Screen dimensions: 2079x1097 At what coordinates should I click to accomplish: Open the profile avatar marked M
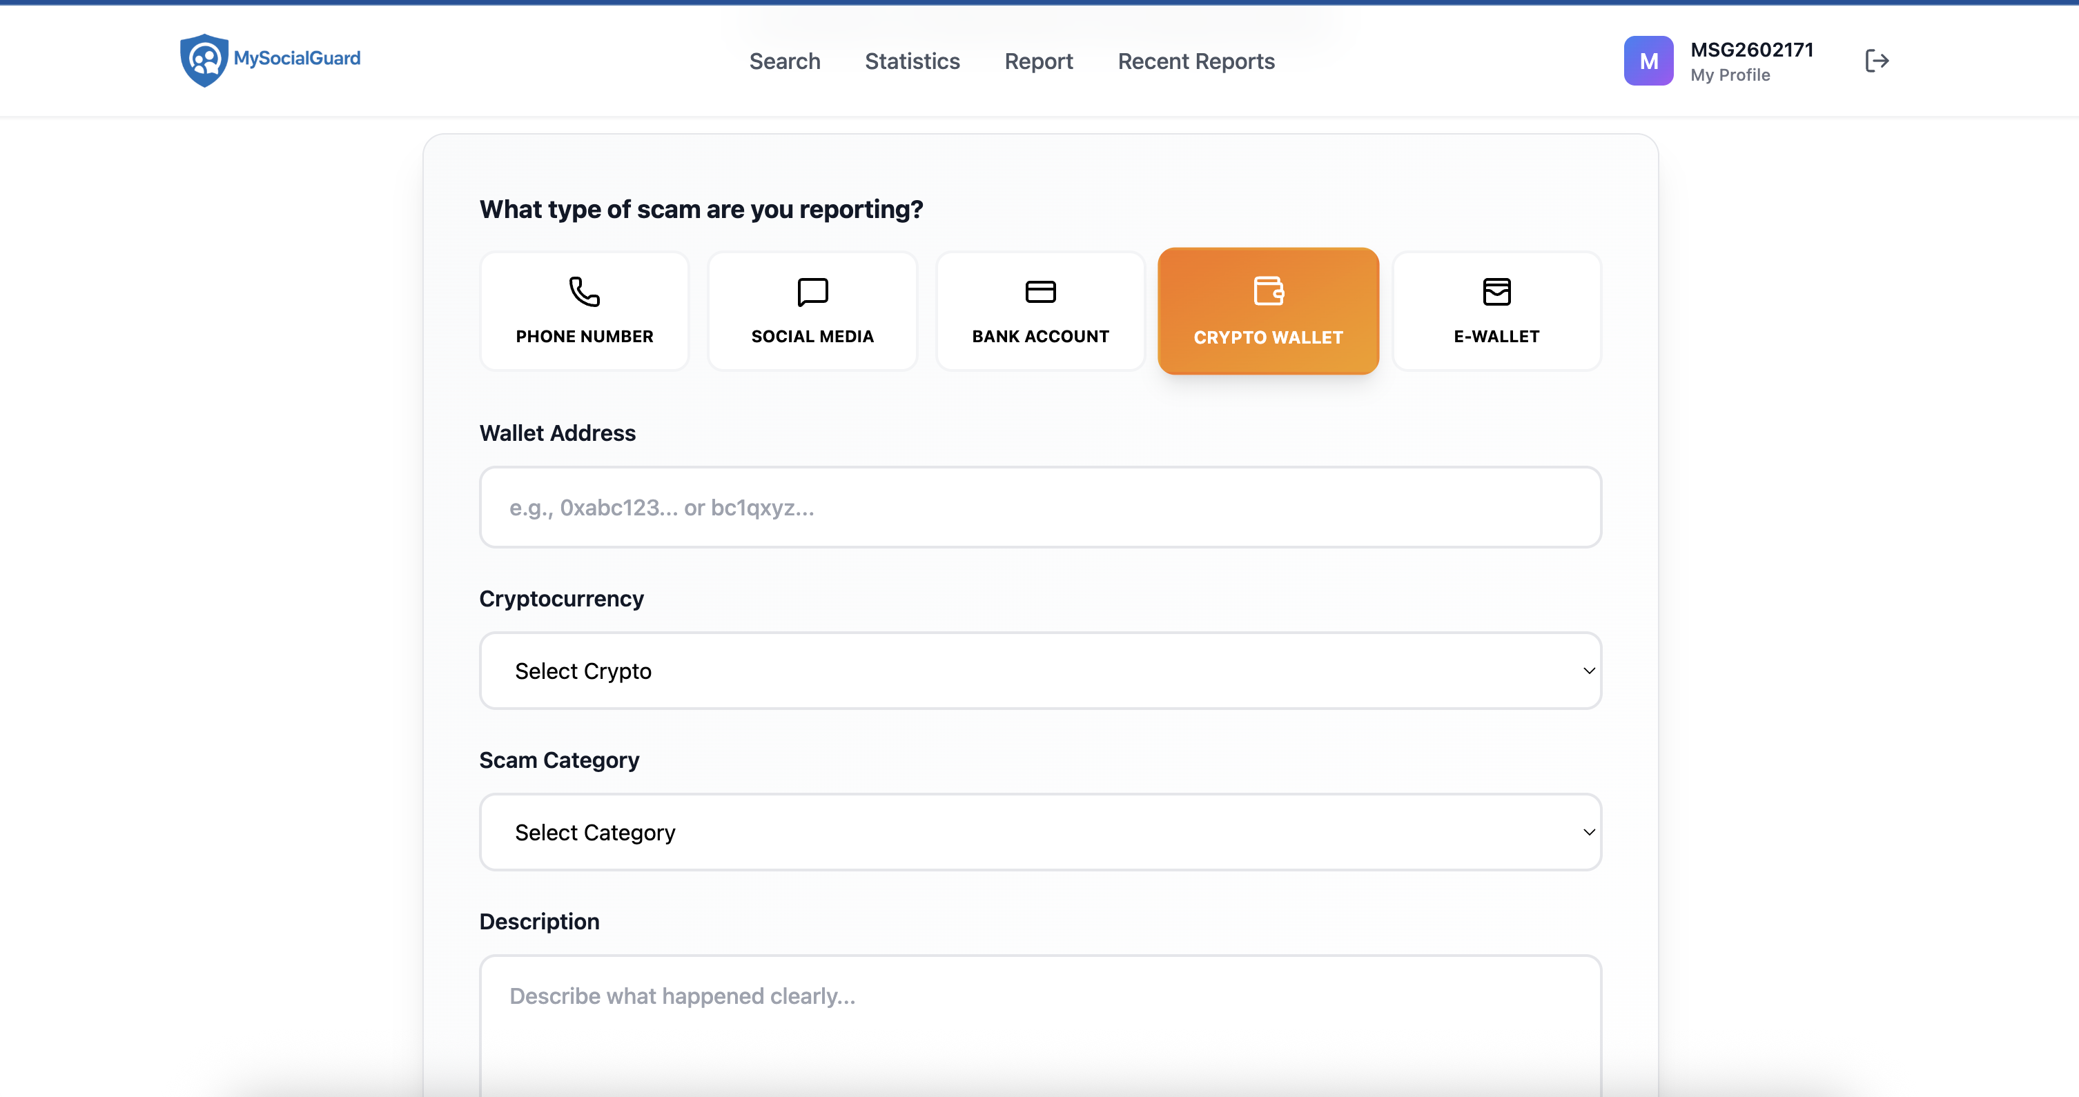pos(1648,60)
